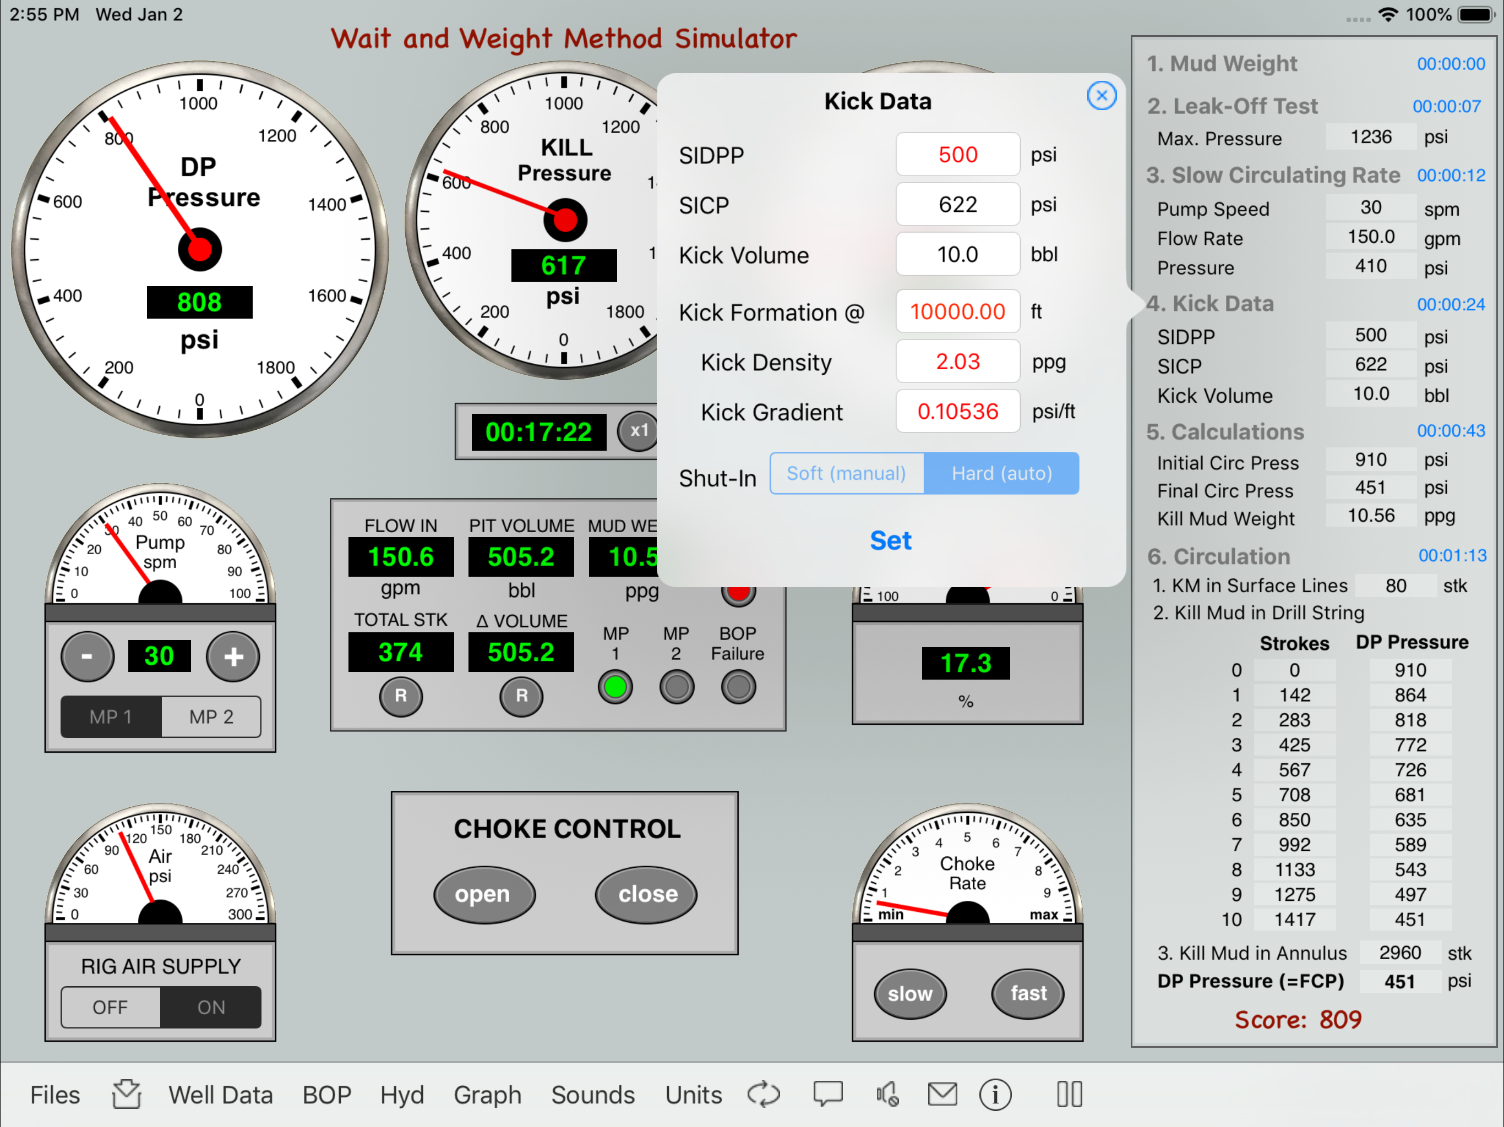Edit the Kick Volume field
This screenshot has width=1504, height=1127.
[957, 254]
